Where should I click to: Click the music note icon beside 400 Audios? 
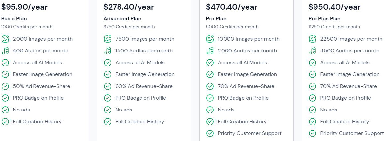5,51
